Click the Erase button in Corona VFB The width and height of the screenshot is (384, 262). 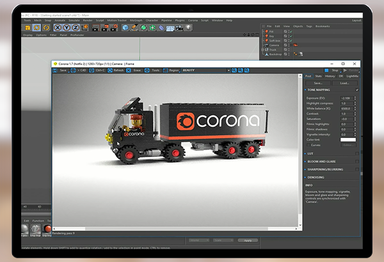[x=134, y=70]
